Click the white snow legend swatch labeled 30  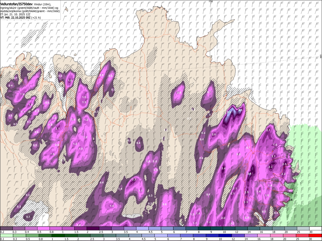click(x=315, y=228)
